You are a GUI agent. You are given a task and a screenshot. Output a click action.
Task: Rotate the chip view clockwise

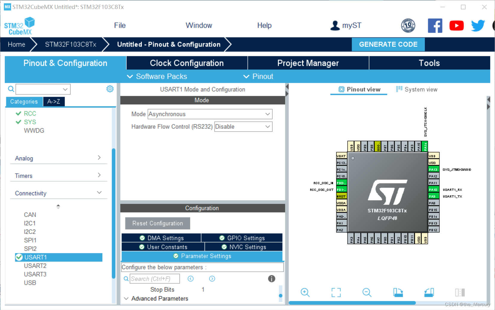click(x=398, y=292)
